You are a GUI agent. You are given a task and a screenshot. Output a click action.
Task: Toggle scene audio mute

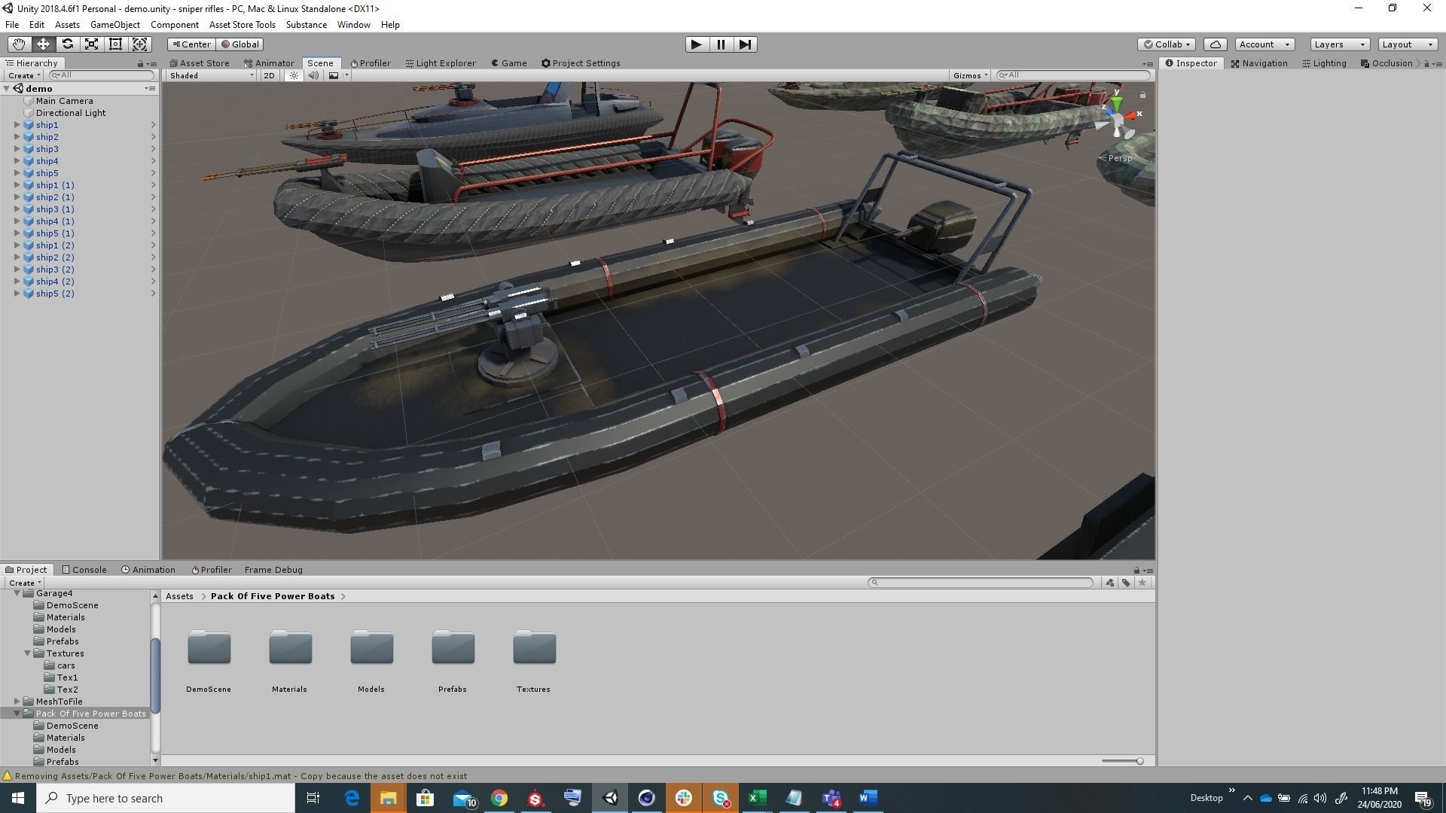point(313,75)
